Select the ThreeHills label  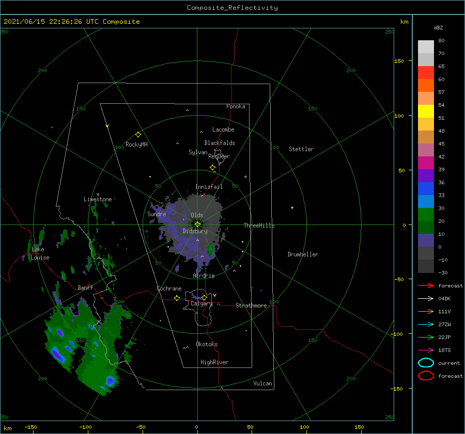tap(259, 226)
